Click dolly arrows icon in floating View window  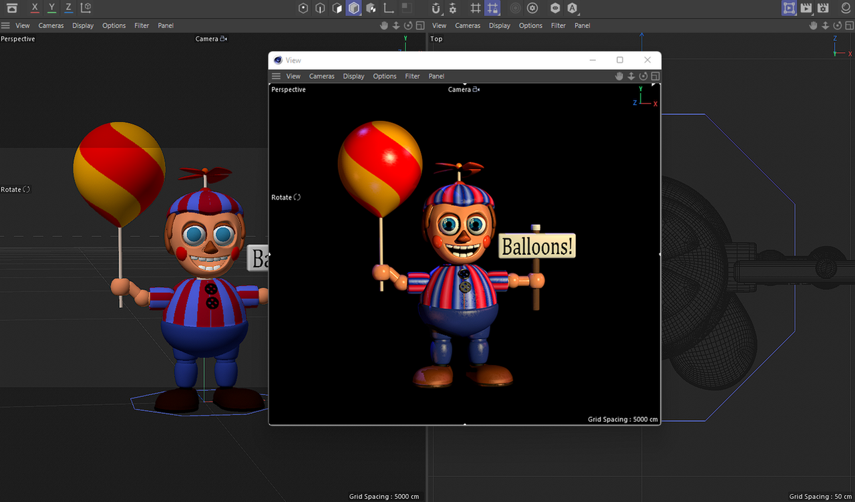pyautogui.click(x=631, y=76)
